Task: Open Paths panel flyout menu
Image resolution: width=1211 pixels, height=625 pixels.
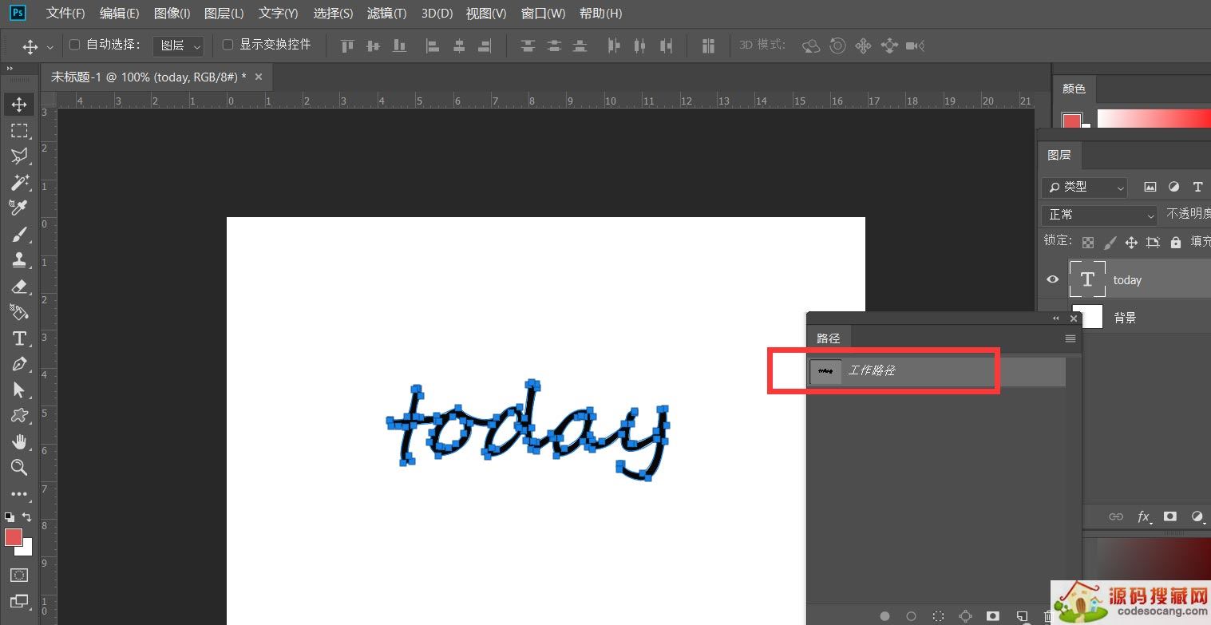Action: [x=1071, y=338]
